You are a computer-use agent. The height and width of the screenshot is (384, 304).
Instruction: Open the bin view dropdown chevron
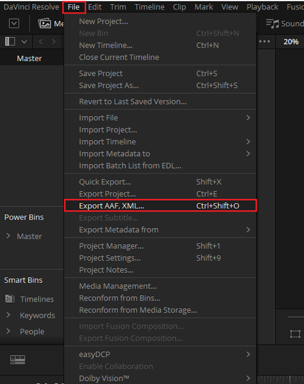24,42
